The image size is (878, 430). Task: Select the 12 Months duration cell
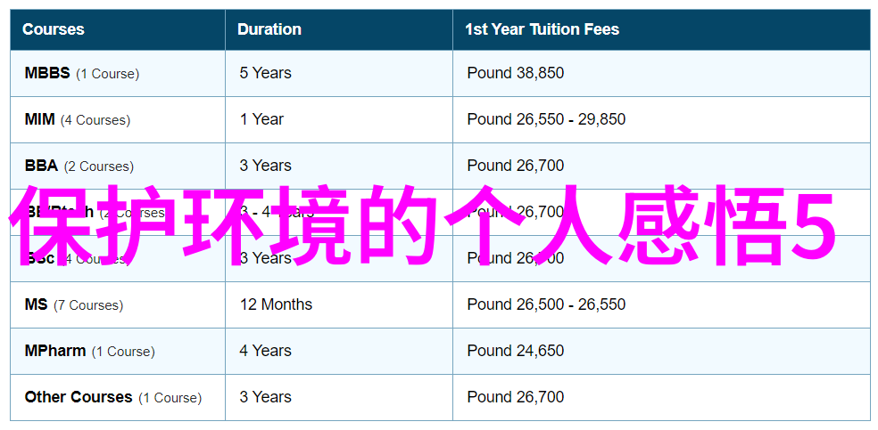pos(276,304)
